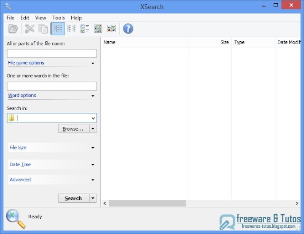Viewport: 304px width, 234px height.
Task: Switch to List view icon
Action: tap(71, 28)
